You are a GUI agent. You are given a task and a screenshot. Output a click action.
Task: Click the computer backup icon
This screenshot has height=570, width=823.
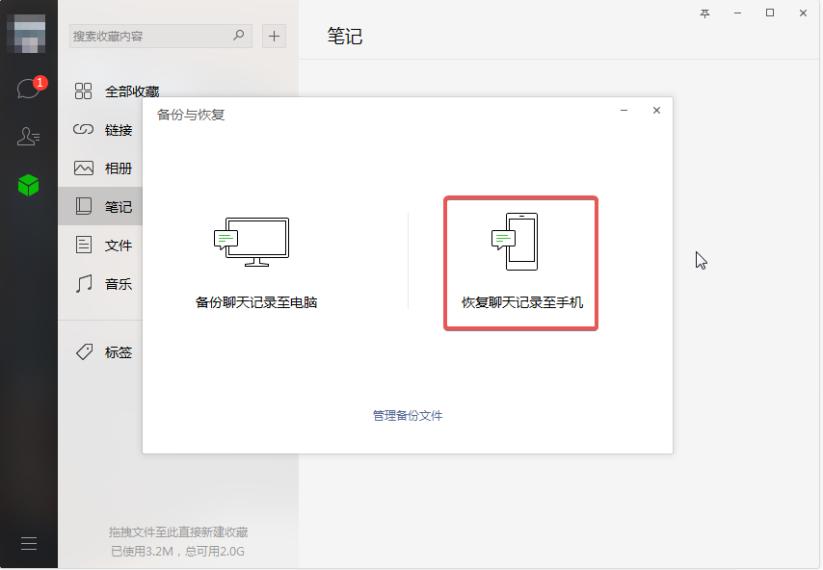[252, 242]
